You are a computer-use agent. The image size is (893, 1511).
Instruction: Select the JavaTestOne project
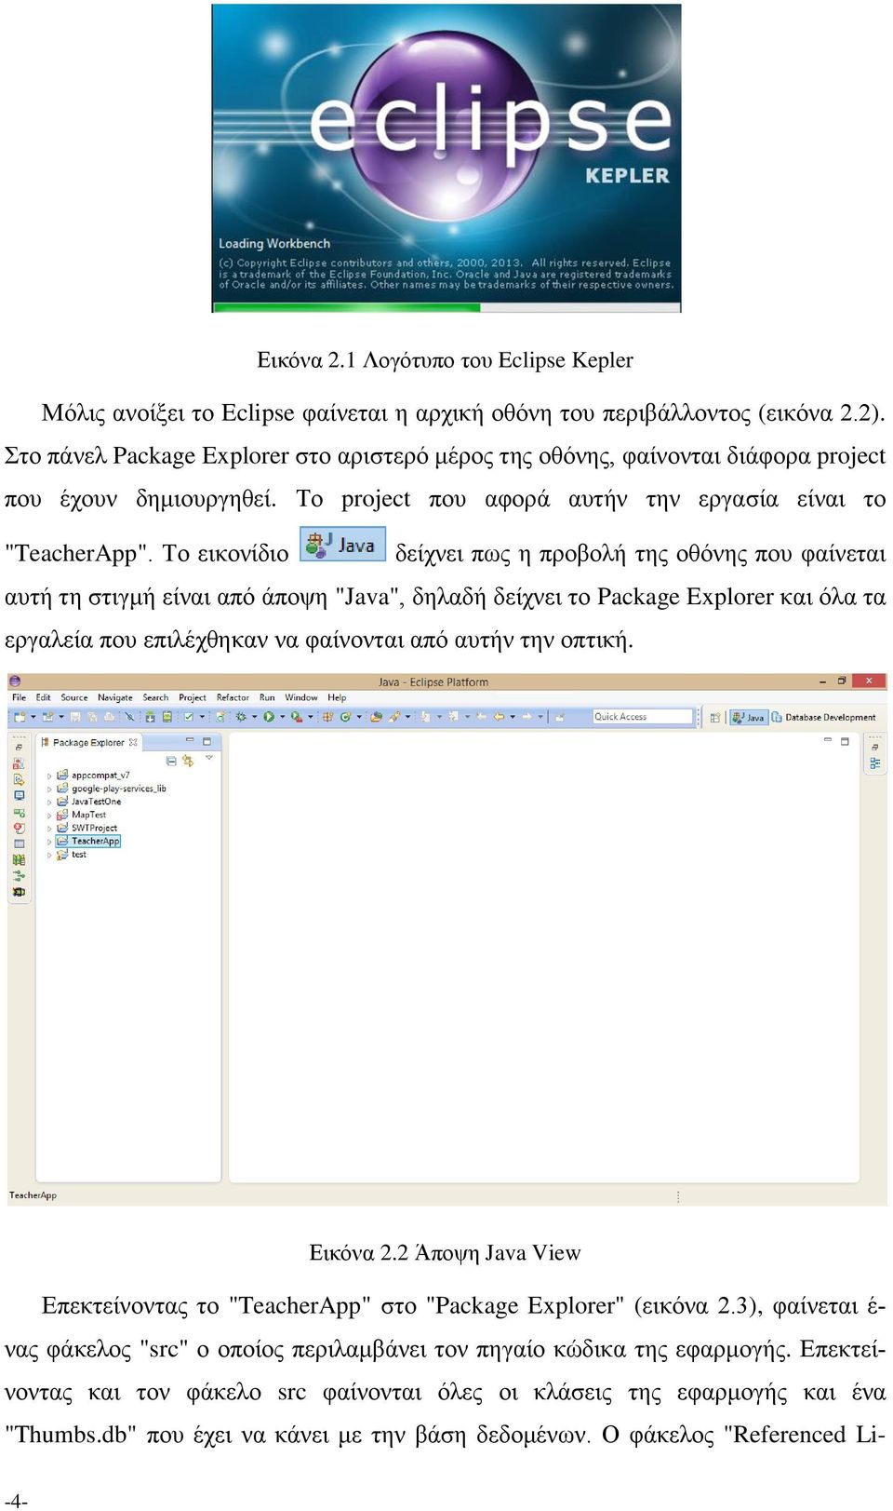88,802
